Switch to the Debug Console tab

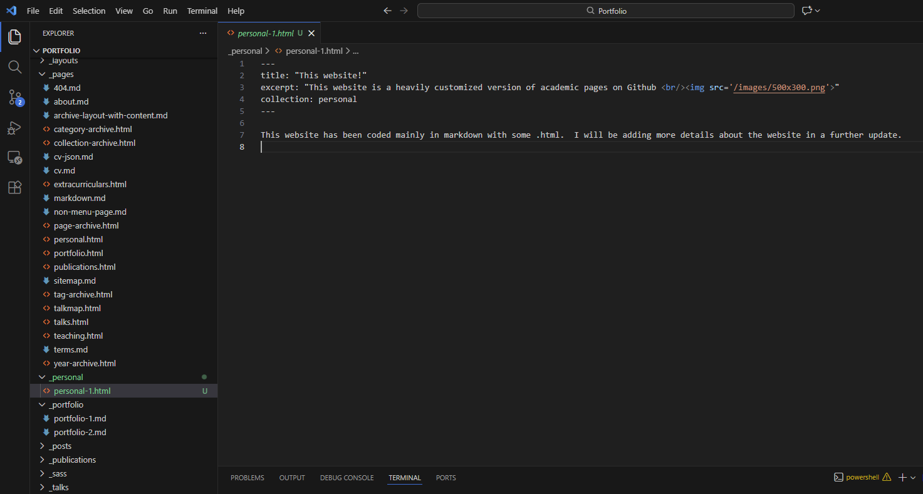[347, 478]
